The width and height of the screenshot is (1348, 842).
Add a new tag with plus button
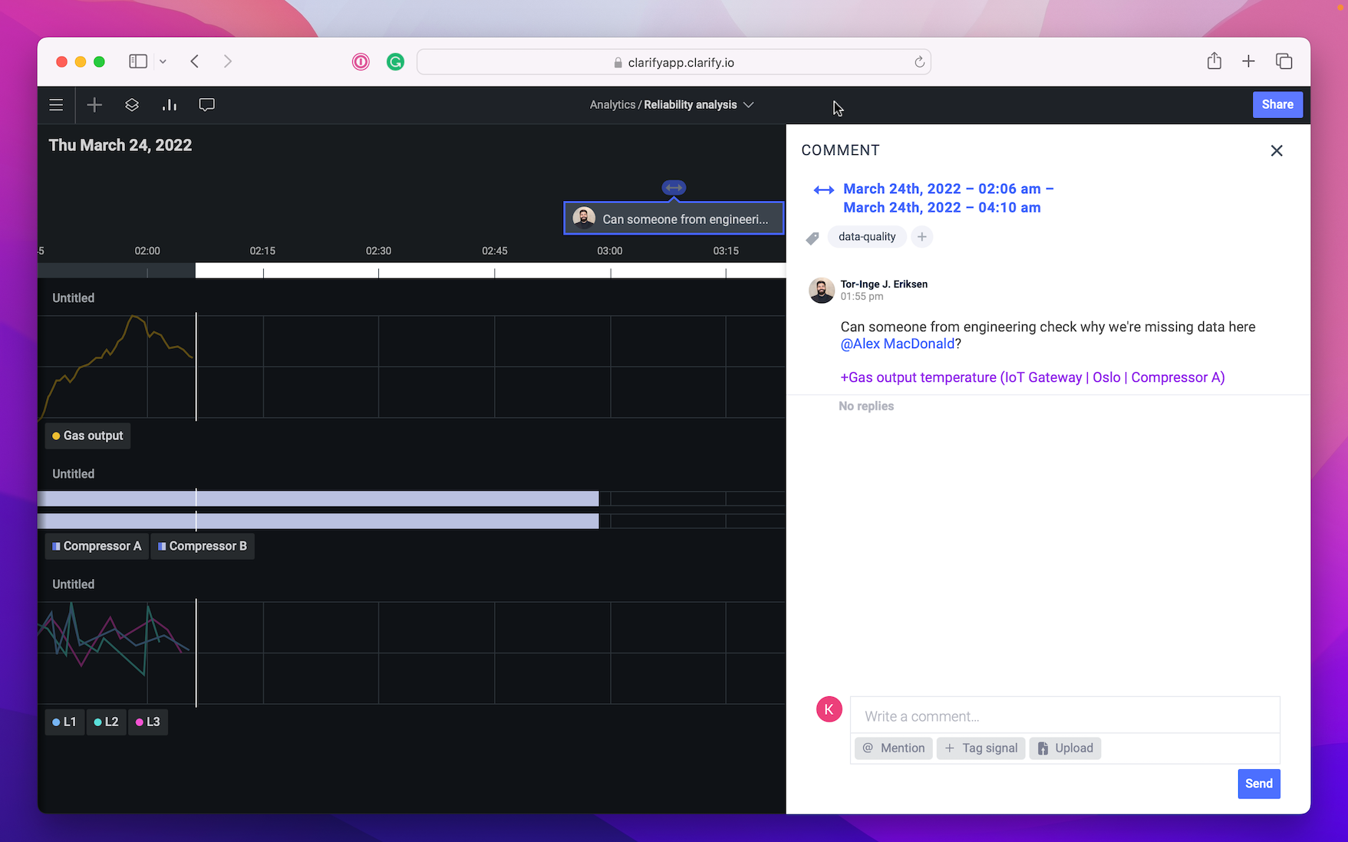click(x=922, y=237)
